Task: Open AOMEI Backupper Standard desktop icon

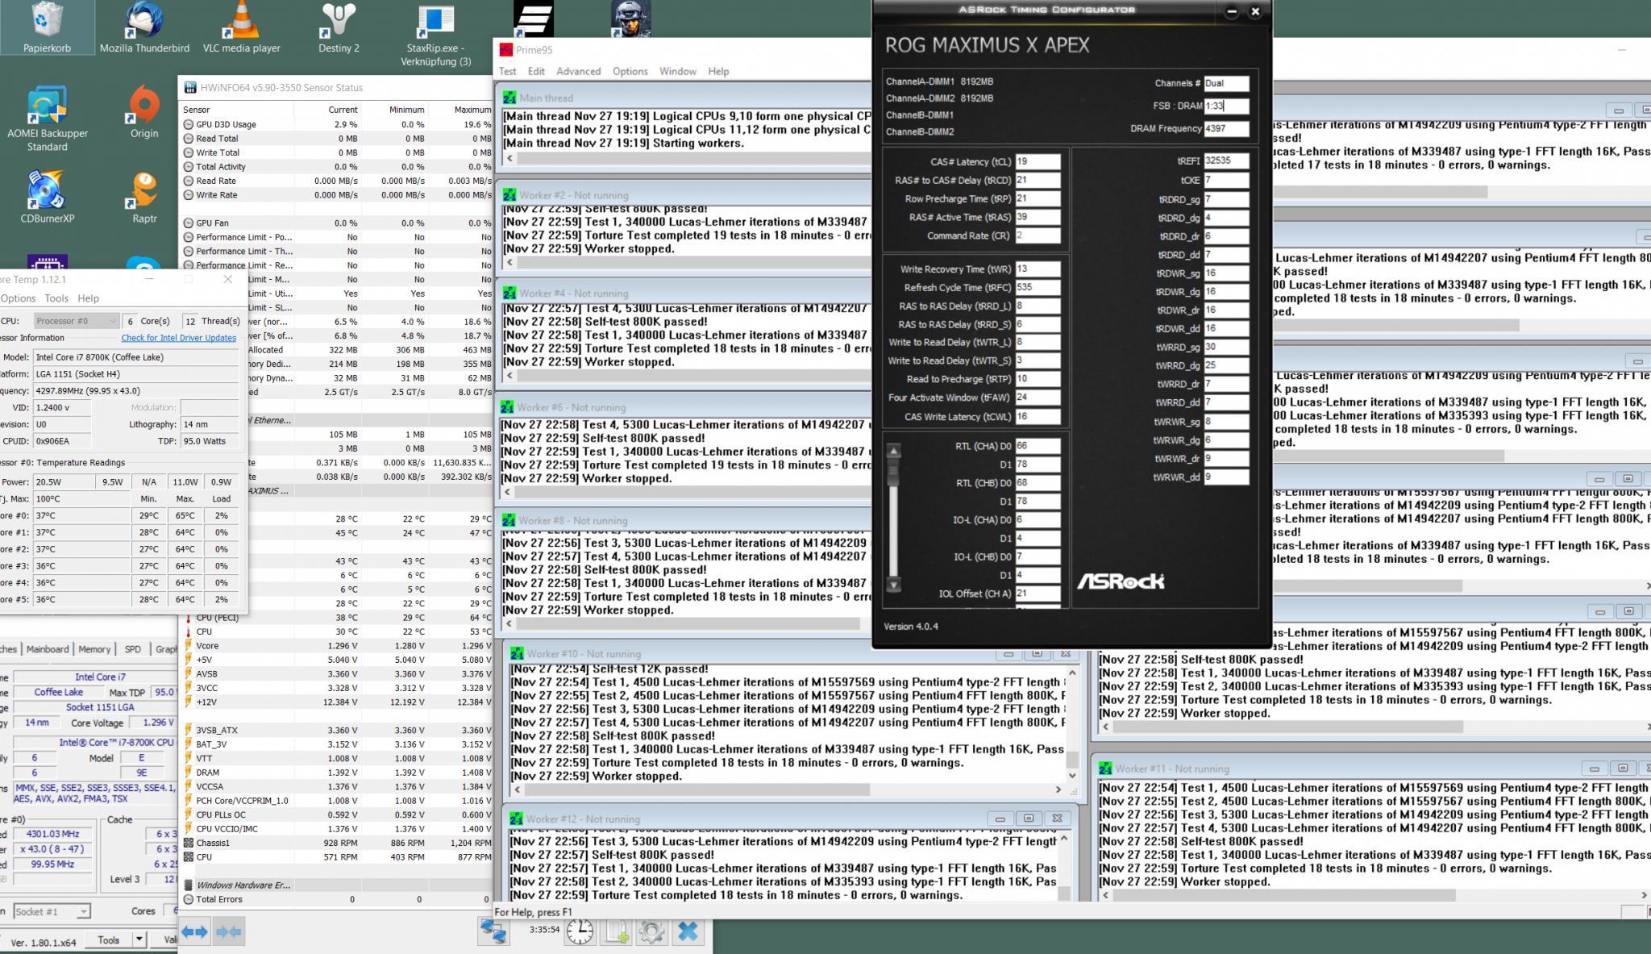Action: pyautogui.click(x=48, y=119)
